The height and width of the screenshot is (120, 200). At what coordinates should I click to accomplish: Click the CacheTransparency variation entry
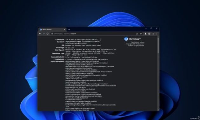tap(83, 94)
